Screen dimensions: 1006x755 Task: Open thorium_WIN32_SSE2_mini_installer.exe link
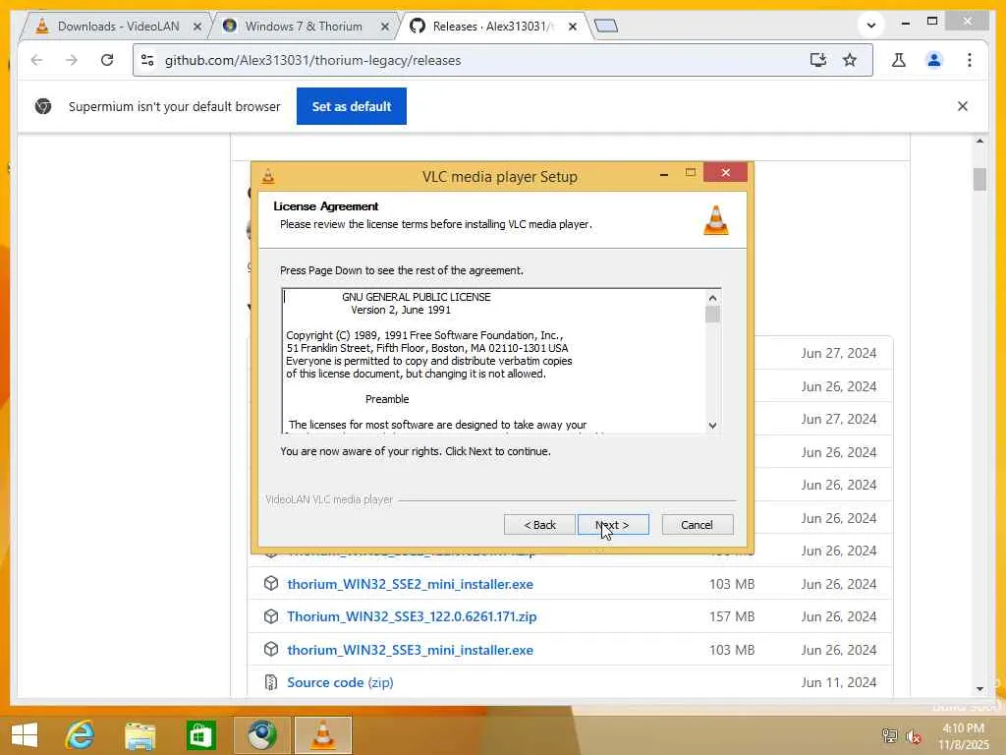(410, 584)
